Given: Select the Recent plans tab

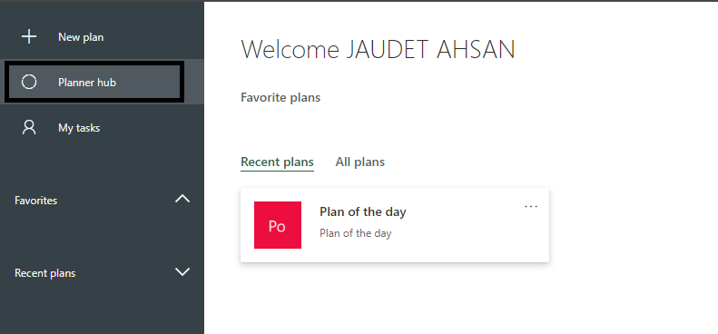Looking at the screenshot, I should pos(277,162).
